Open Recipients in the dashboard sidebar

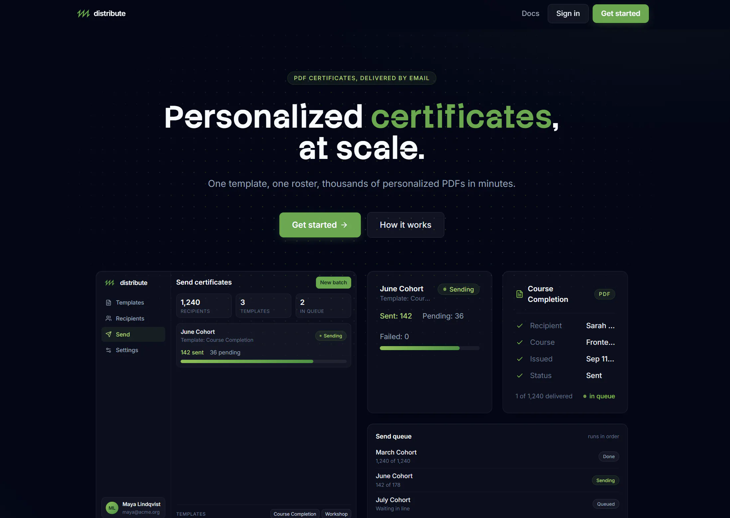click(133, 319)
